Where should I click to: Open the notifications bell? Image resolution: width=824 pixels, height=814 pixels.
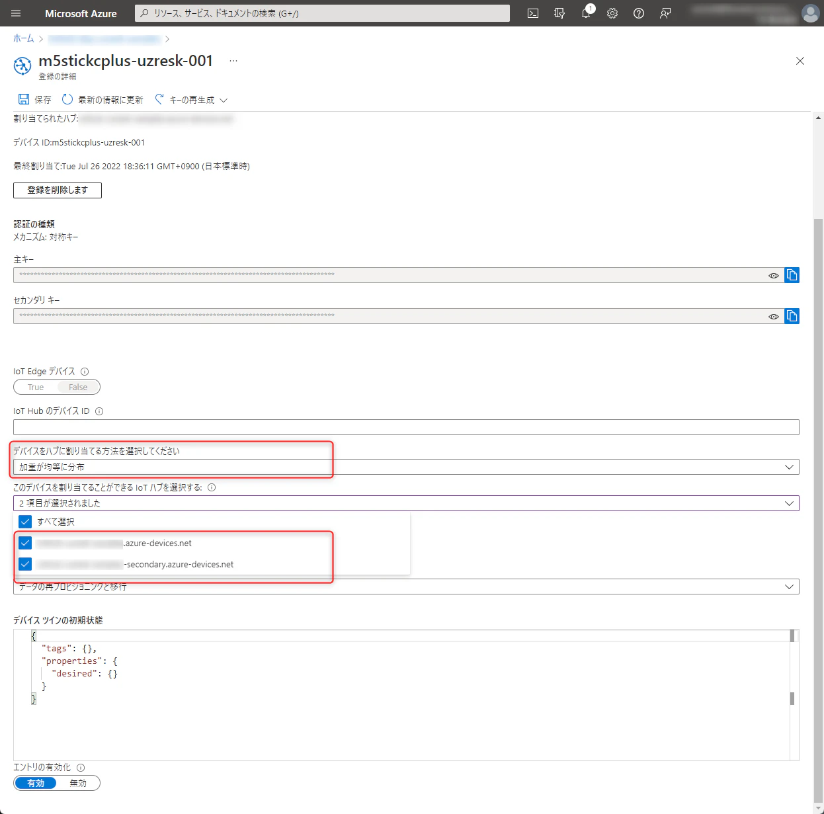586,13
